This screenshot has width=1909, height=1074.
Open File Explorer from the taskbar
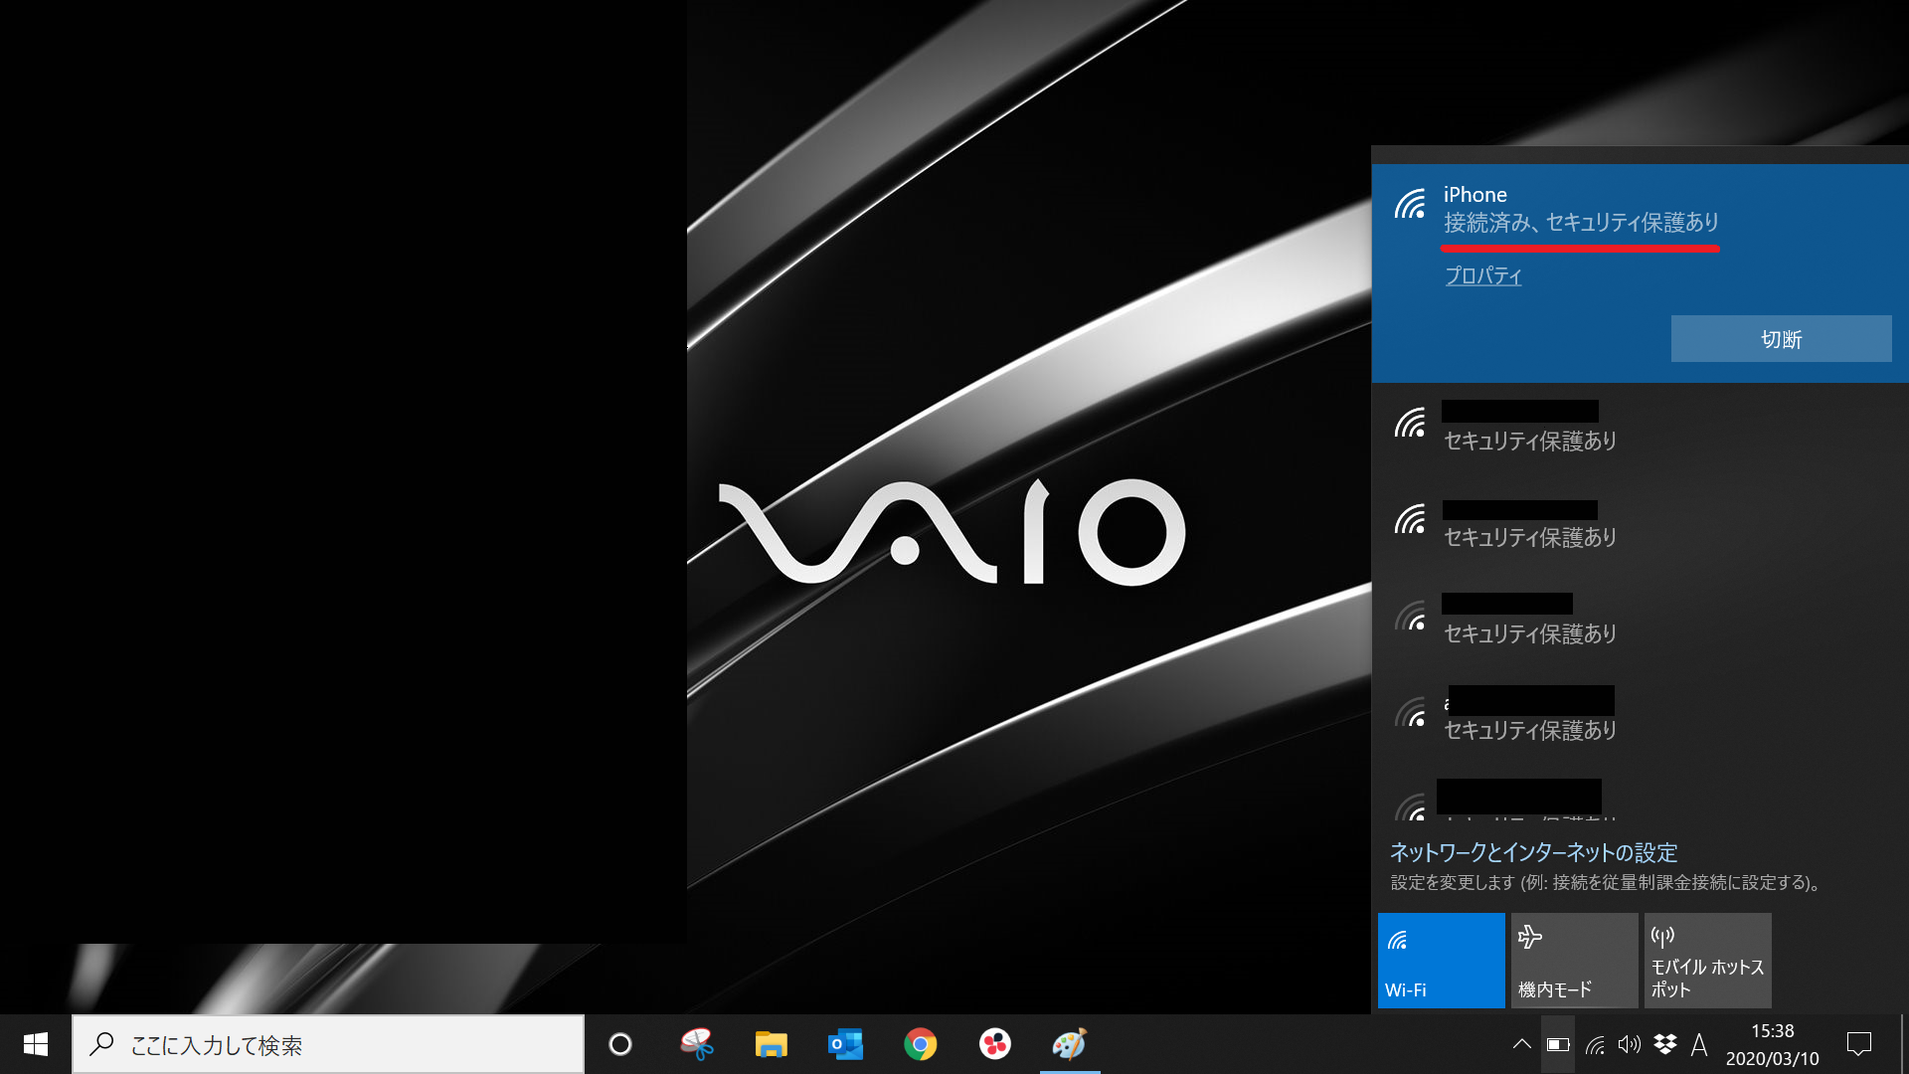click(x=772, y=1044)
